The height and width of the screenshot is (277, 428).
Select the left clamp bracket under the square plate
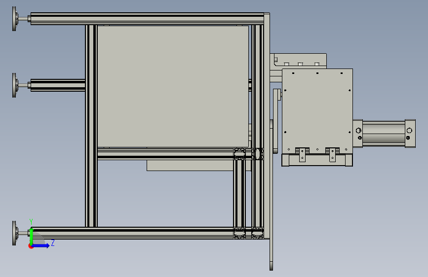[x=302, y=155]
